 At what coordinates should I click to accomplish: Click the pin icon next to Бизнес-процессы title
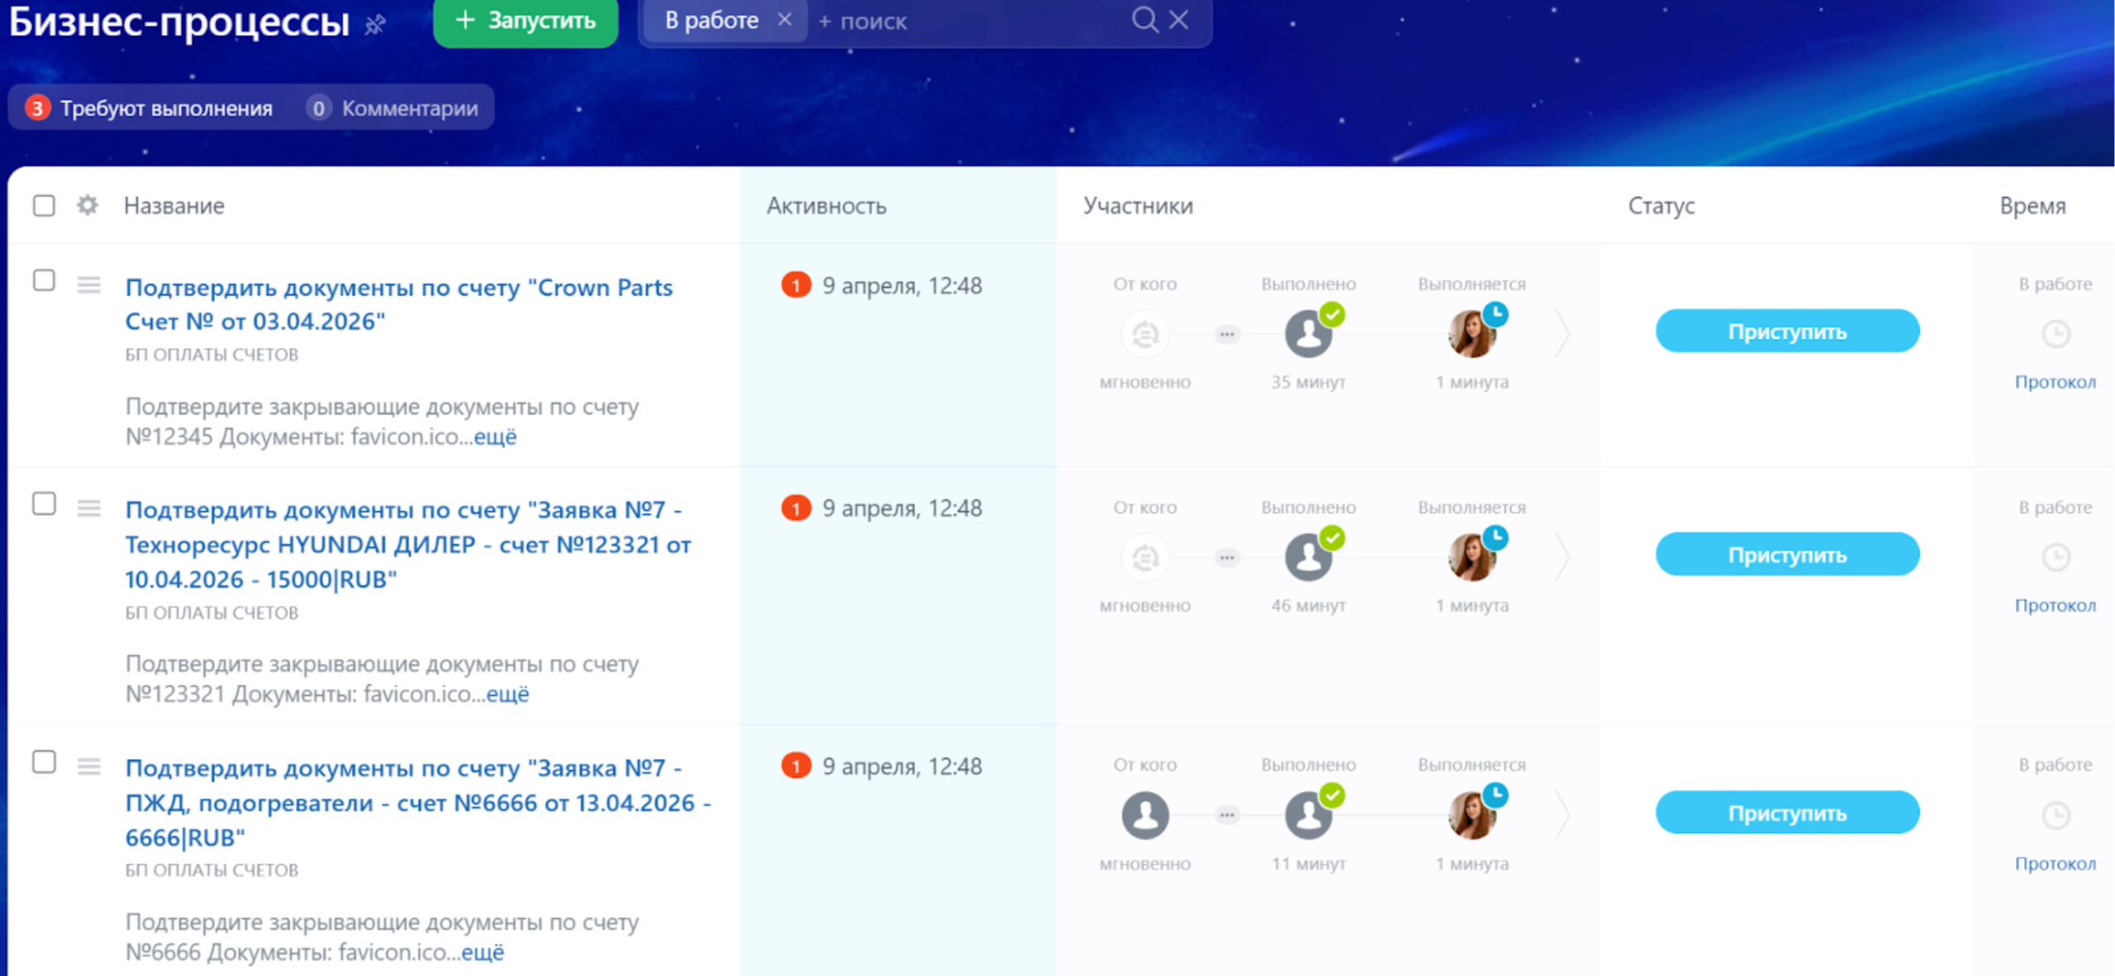[x=375, y=25]
